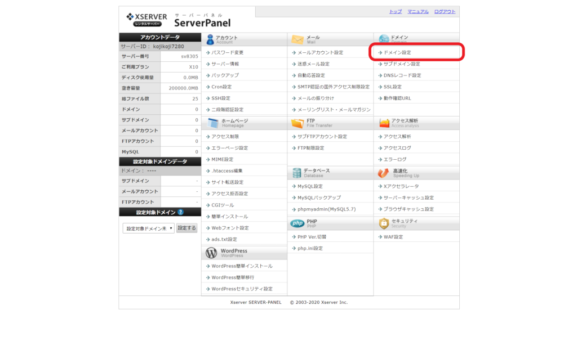577x350 pixels.
Task: Open Cron設定
Action: coord(221,87)
